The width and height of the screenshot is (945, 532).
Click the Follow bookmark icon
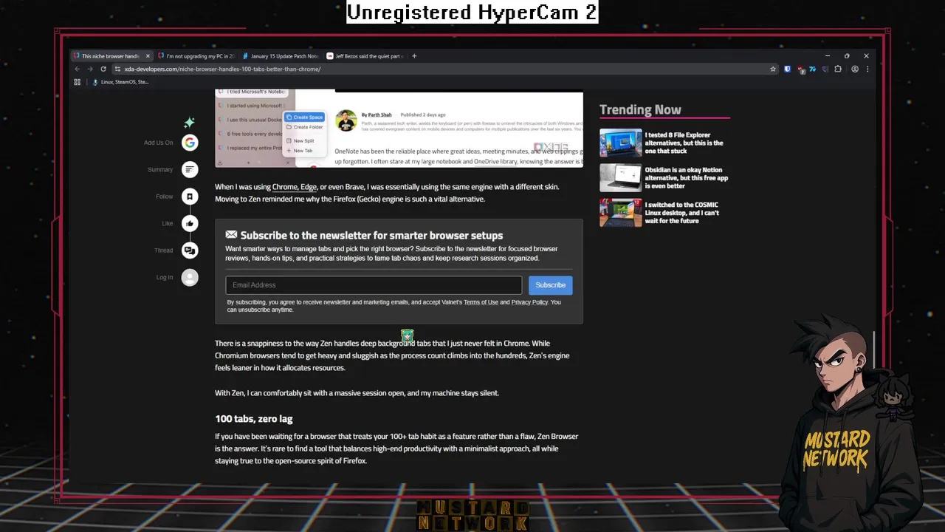click(190, 197)
